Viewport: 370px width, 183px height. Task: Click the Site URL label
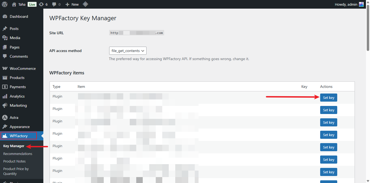pyautogui.click(x=56, y=33)
